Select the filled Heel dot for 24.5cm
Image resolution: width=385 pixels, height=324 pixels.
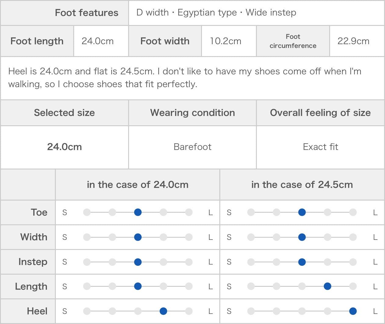[x=353, y=311]
